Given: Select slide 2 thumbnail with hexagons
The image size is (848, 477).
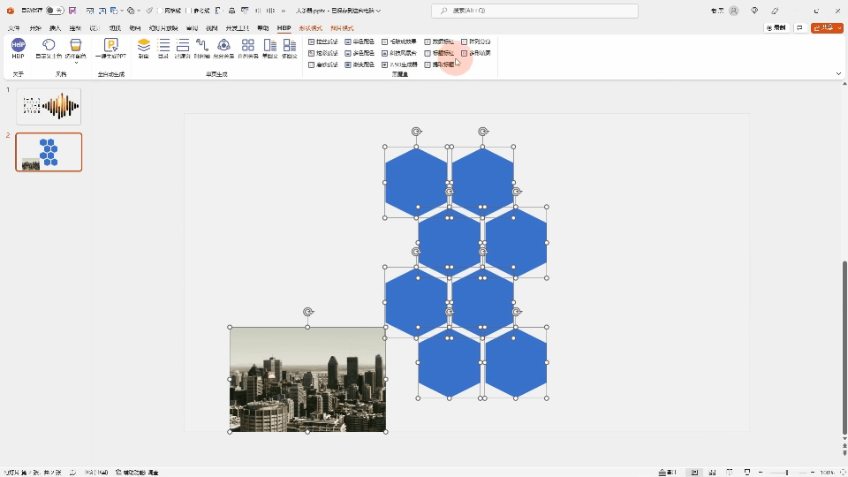Looking at the screenshot, I should click(49, 152).
